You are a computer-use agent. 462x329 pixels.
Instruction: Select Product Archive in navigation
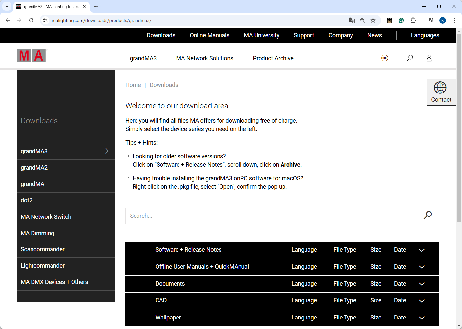273,58
